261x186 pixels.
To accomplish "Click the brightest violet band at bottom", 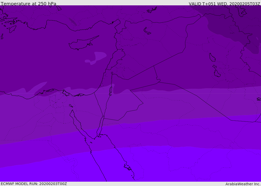I will click(178, 166).
